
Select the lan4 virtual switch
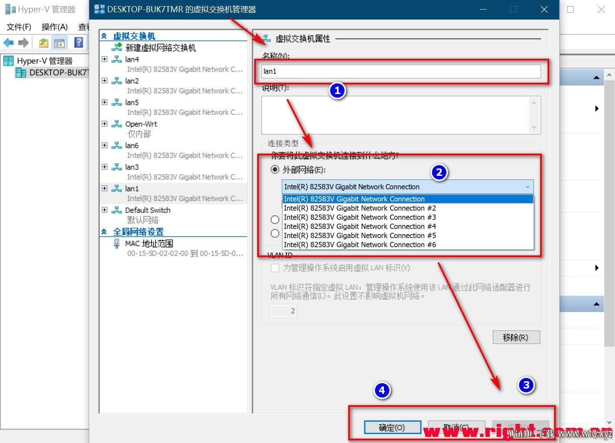click(132, 59)
